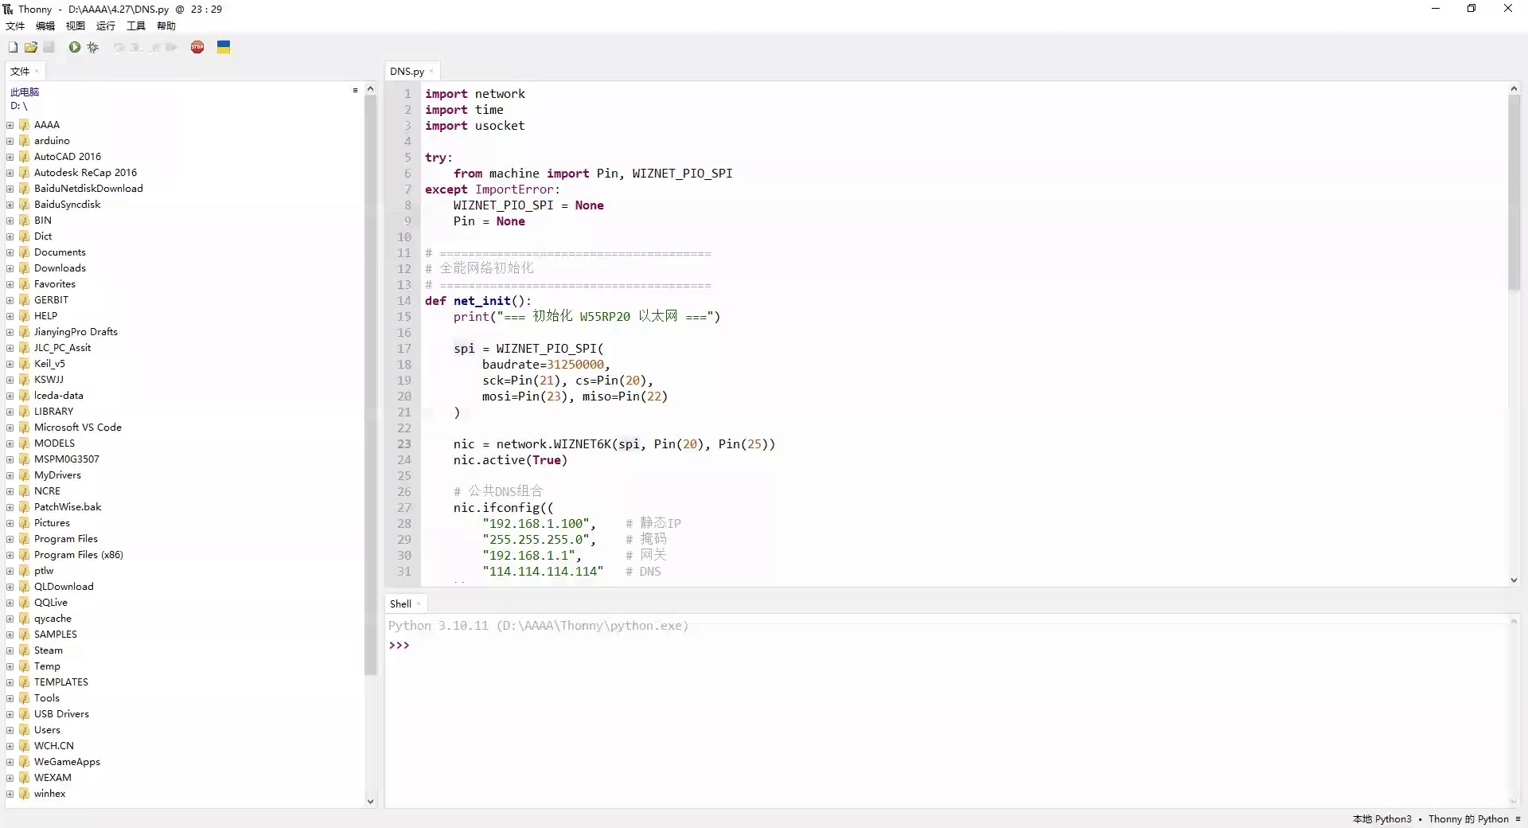
Task: Click the Step Over debug icon
Action: coord(119,48)
